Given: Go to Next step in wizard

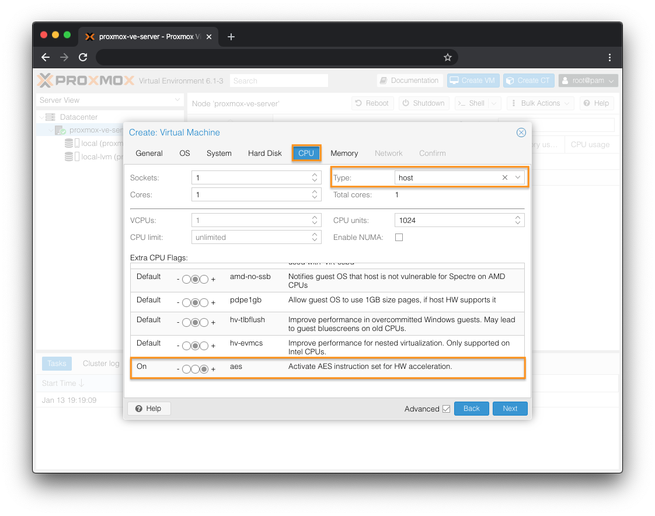Looking at the screenshot, I should (510, 409).
